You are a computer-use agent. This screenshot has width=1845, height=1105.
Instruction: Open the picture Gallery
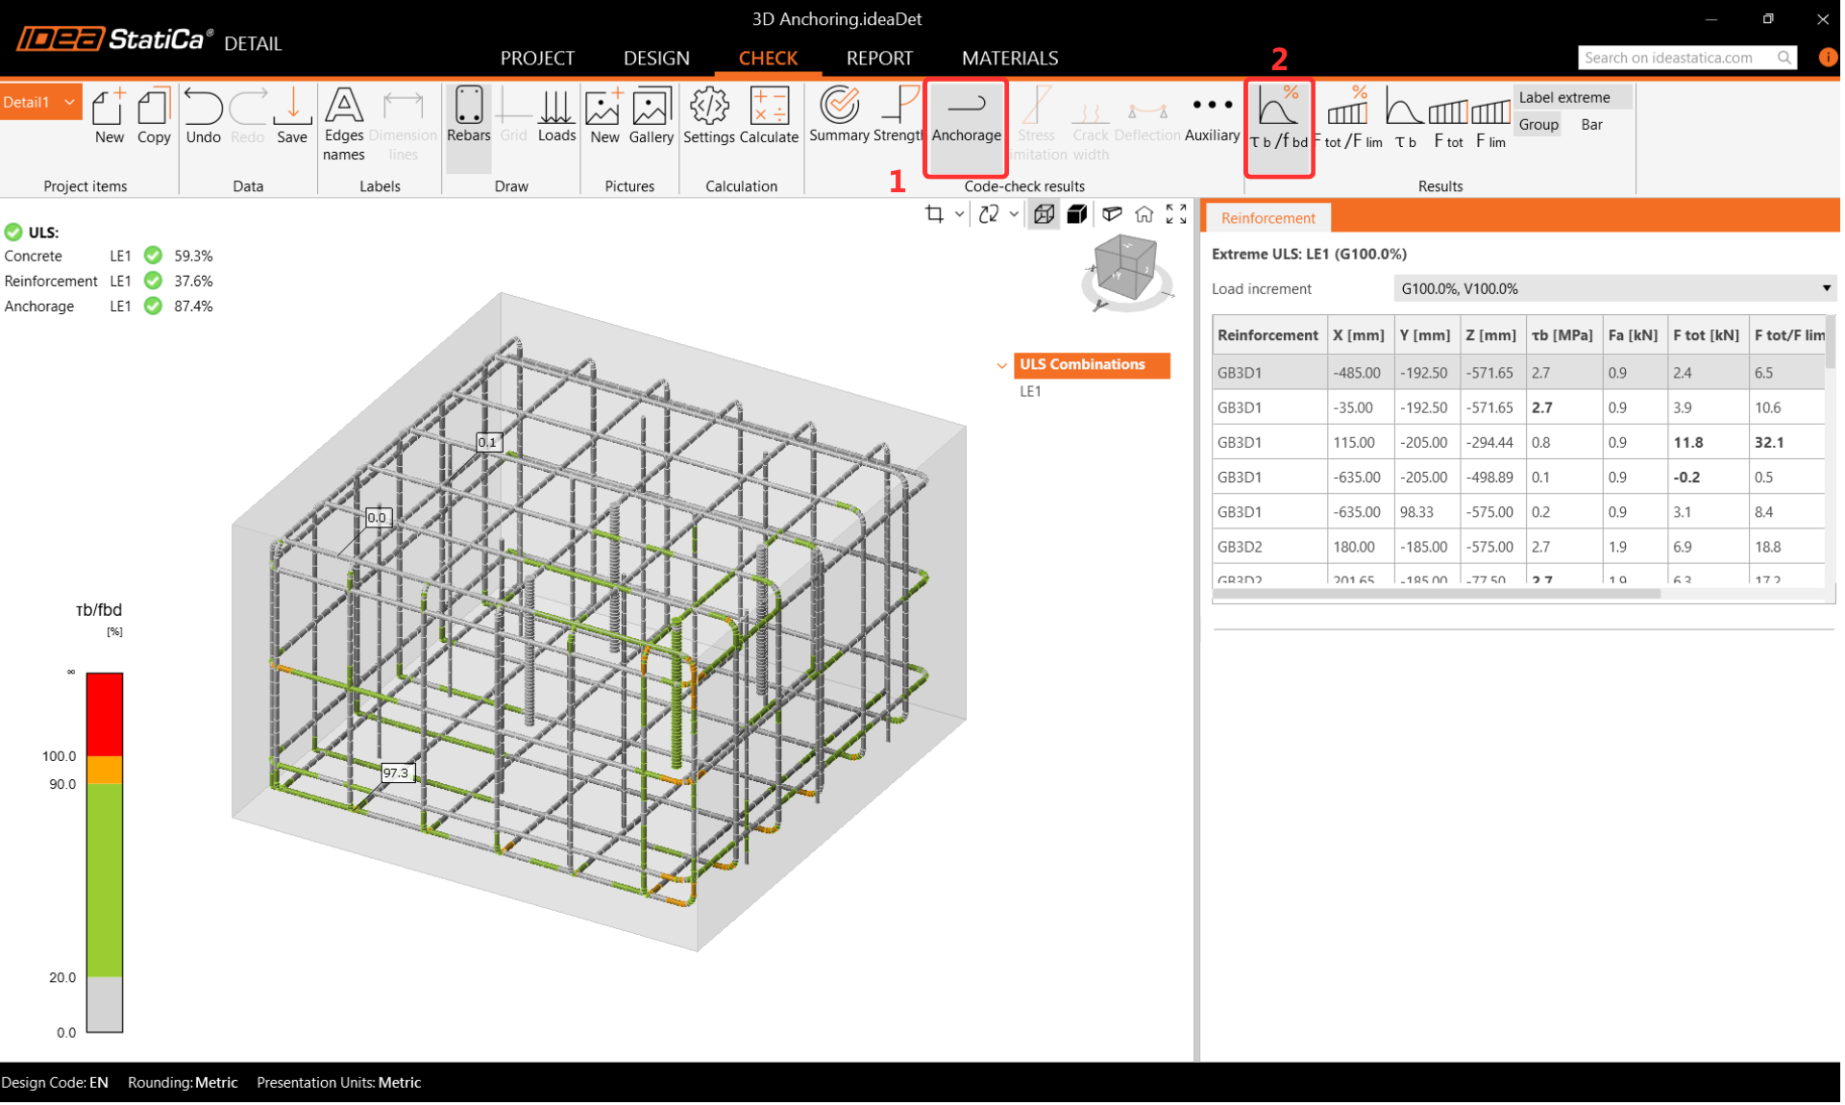coord(651,117)
